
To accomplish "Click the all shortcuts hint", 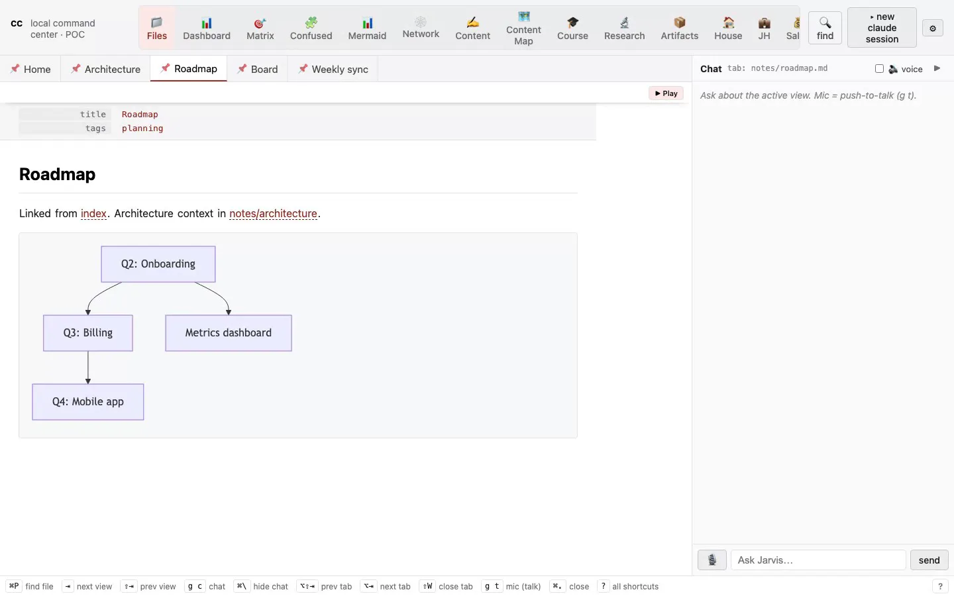I will pyautogui.click(x=628, y=586).
